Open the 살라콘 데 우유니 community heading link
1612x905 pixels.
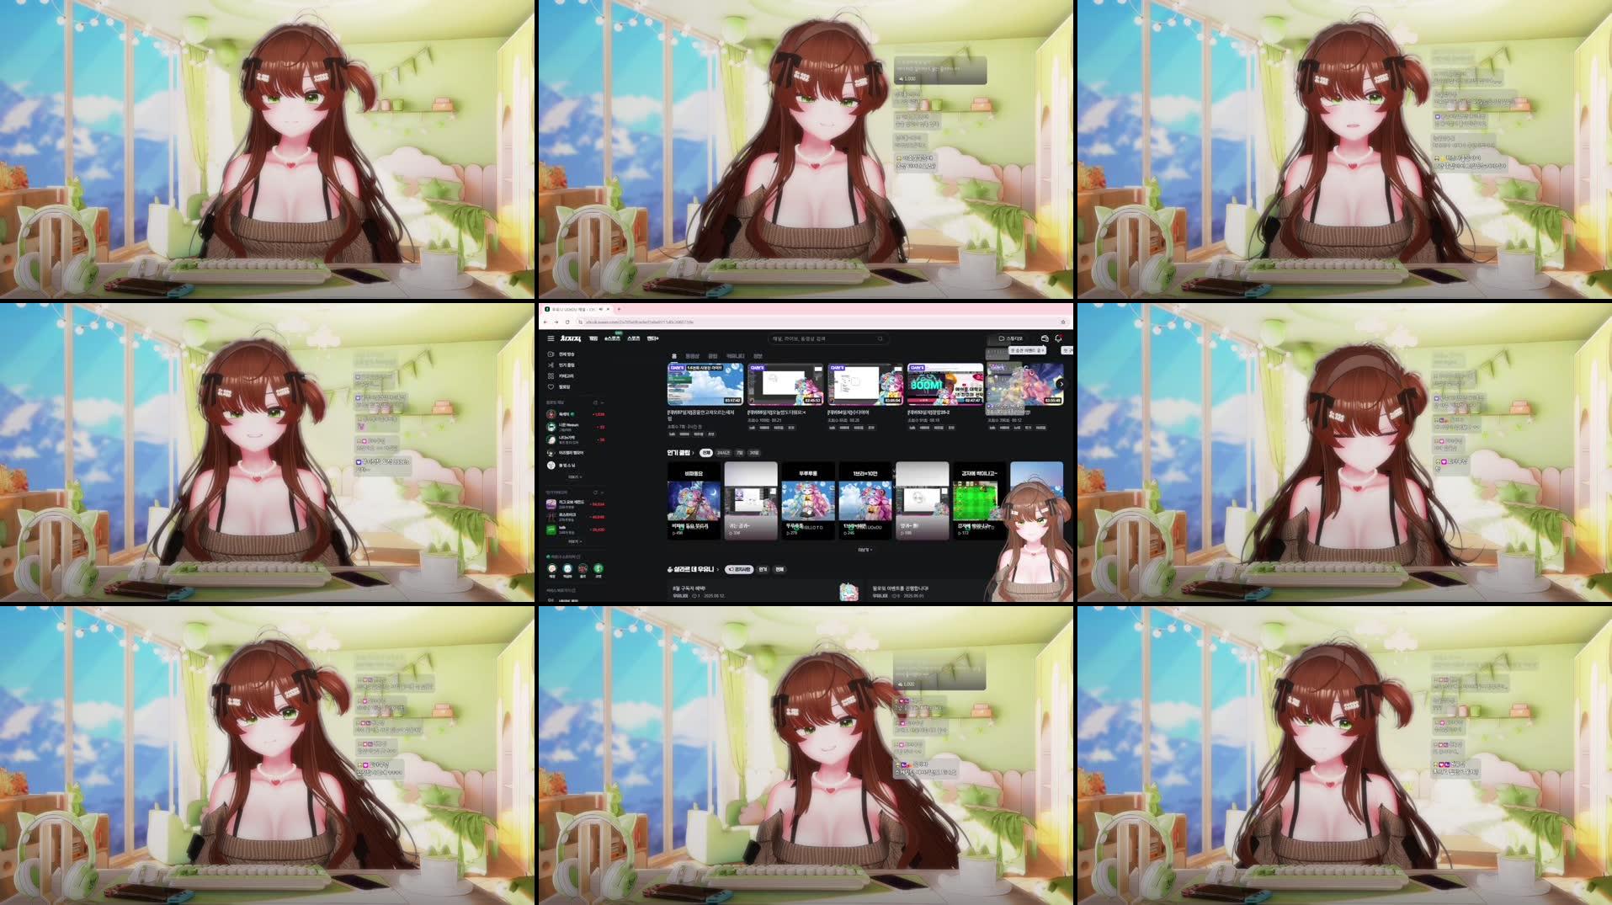tap(694, 569)
